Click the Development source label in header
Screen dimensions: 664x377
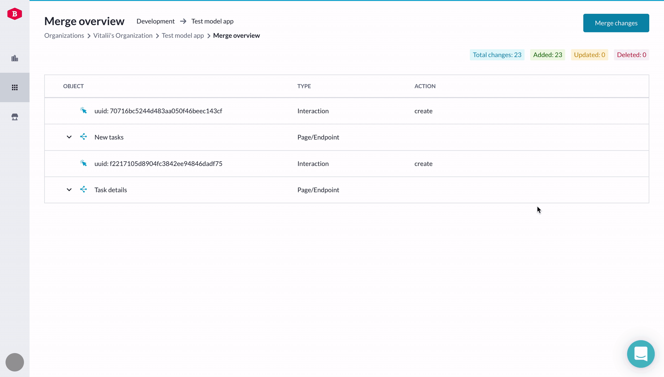point(156,21)
